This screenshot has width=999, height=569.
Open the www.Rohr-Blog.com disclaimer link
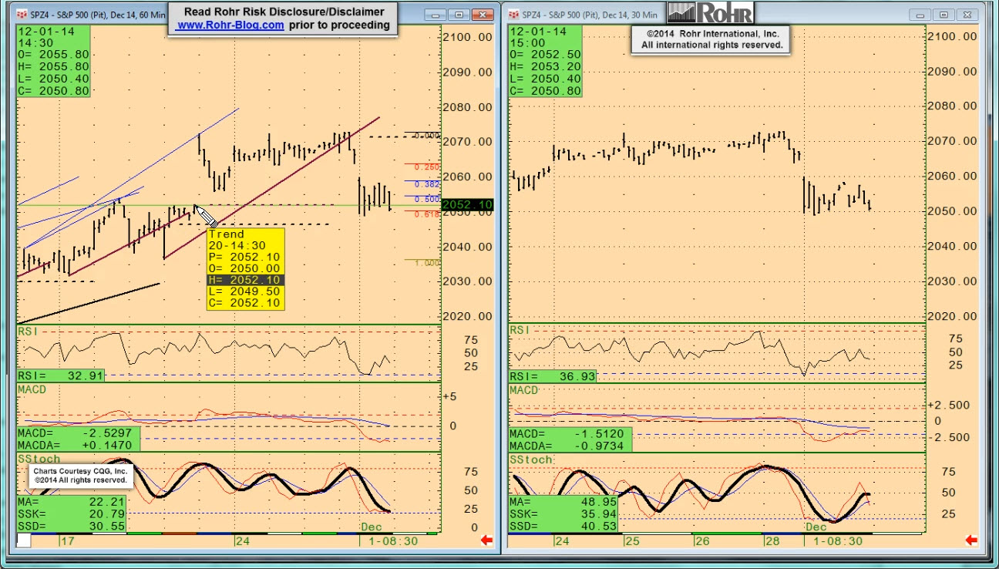[230, 25]
